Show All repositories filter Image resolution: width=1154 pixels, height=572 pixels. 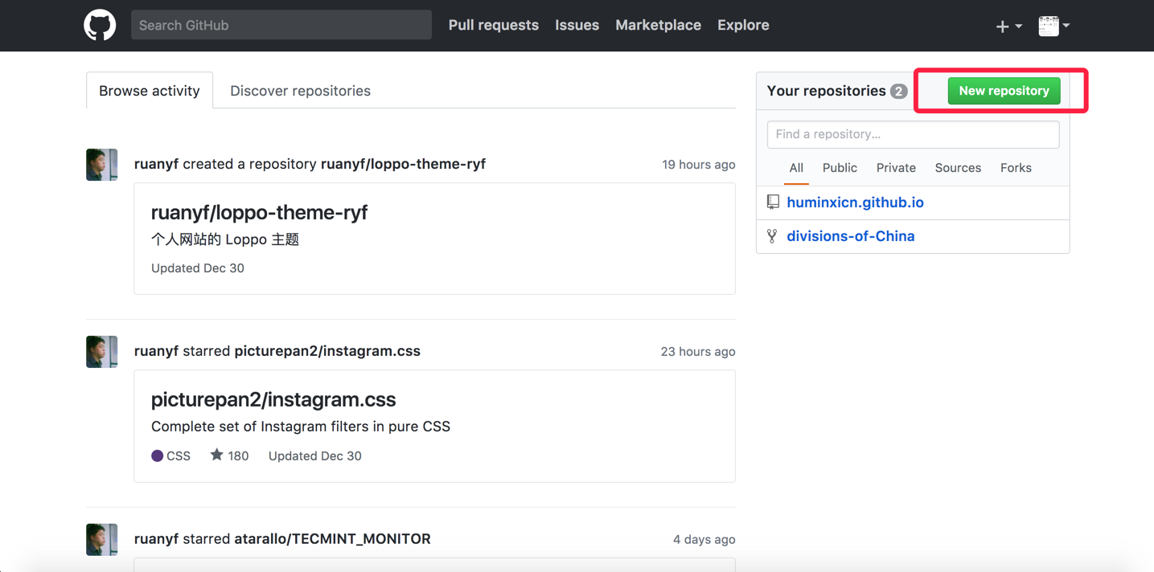tap(796, 168)
